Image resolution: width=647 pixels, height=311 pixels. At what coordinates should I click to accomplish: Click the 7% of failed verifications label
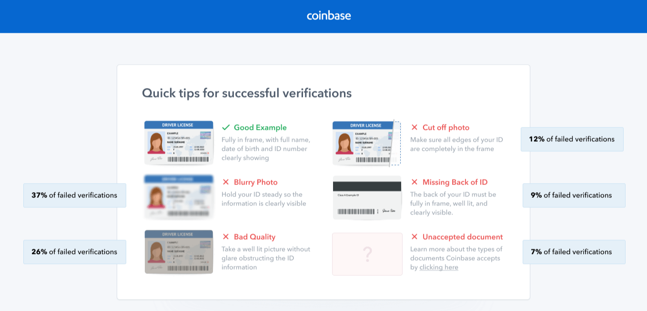(574, 252)
